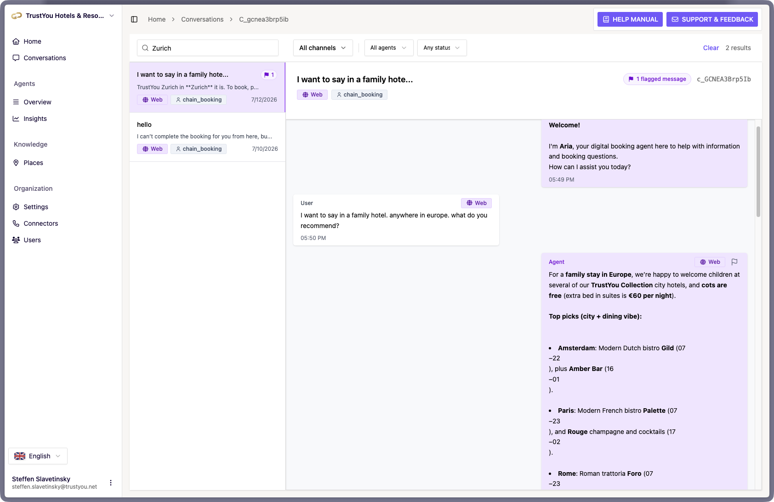The width and height of the screenshot is (774, 502).
Task: Click the Conversations chat icon
Action: [x=16, y=58]
